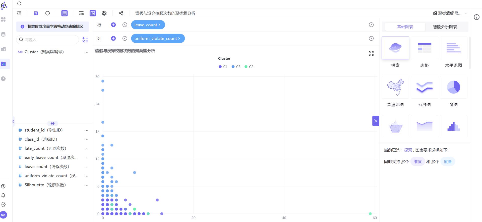The image size is (482, 222).
Task: Select the leave_count (请假次数) field in list
Action: [x=47, y=167]
